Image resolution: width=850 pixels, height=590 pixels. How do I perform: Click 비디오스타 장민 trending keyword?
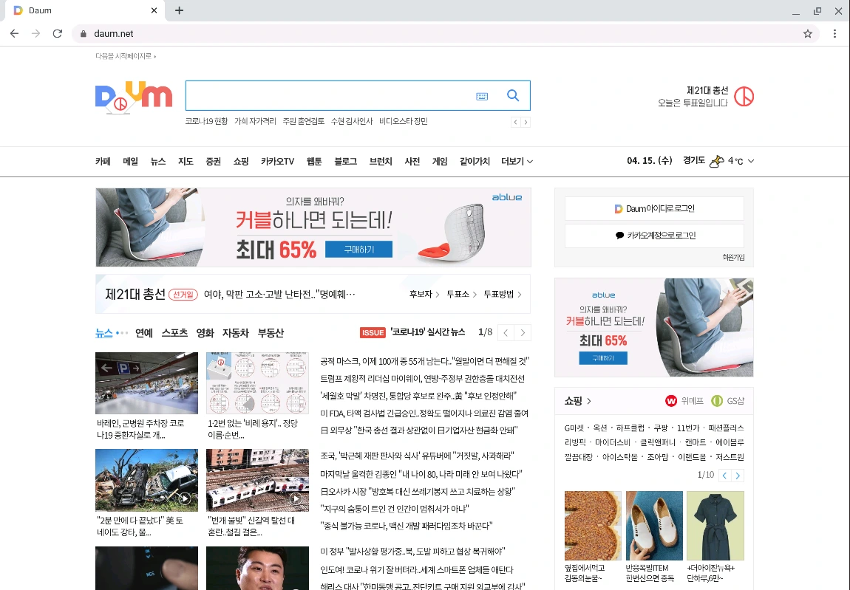click(404, 121)
